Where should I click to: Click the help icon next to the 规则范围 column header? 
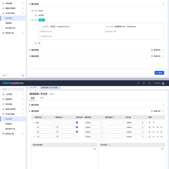[113, 117]
